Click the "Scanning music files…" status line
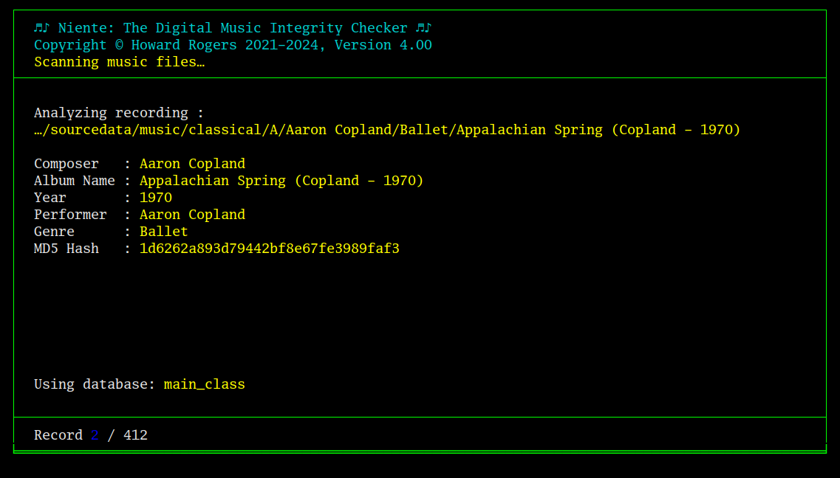Viewport: 840px width, 478px height. (119, 62)
